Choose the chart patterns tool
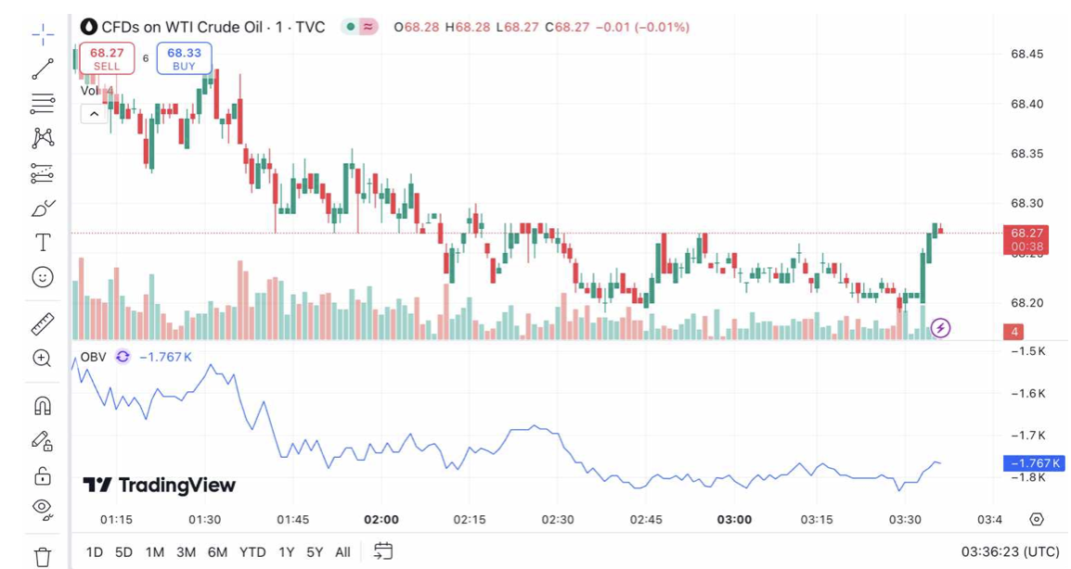This screenshot has height=569, width=1071. click(43, 138)
